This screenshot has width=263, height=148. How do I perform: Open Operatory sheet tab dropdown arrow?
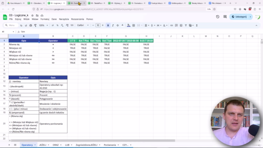tap(35, 145)
